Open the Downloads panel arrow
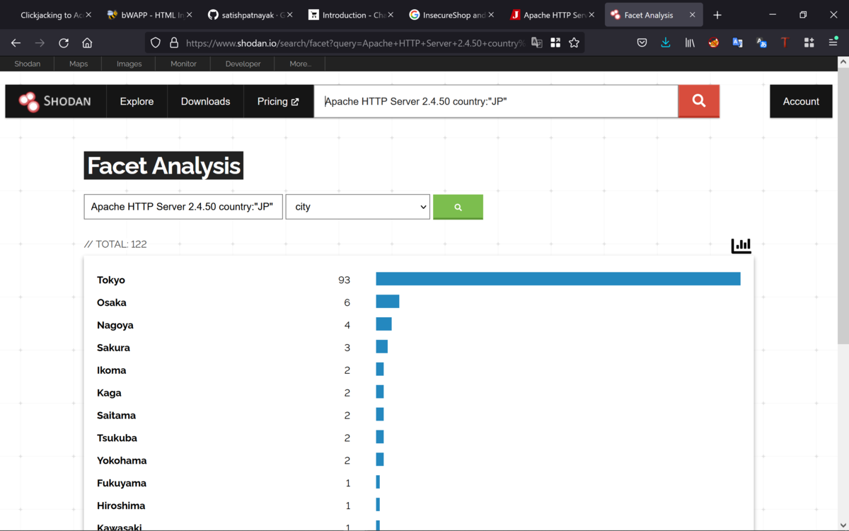The width and height of the screenshot is (849, 531). click(666, 43)
